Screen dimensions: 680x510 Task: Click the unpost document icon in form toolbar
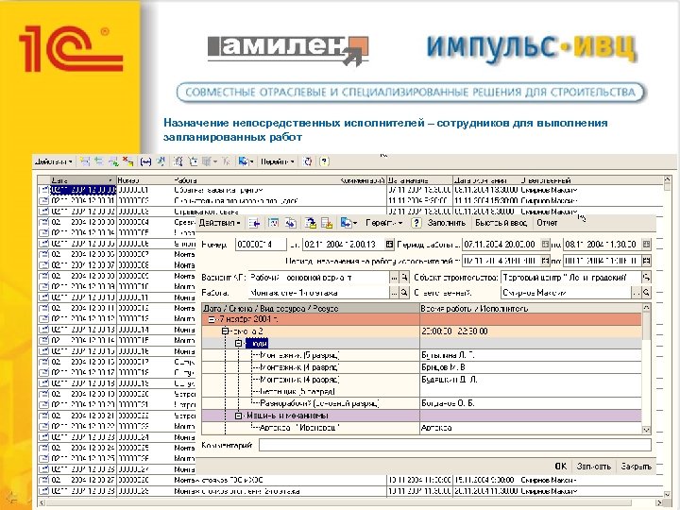click(327, 223)
